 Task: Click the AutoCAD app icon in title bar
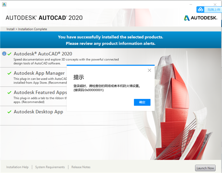coord(4,4)
